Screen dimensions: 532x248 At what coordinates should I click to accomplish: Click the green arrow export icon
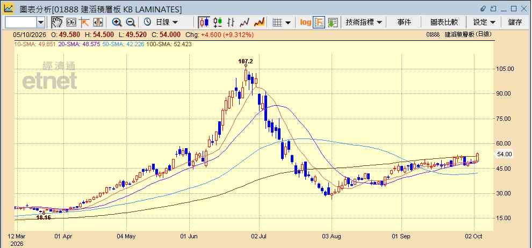(333, 23)
